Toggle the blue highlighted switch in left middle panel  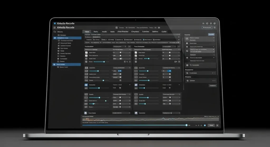pos(119,71)
